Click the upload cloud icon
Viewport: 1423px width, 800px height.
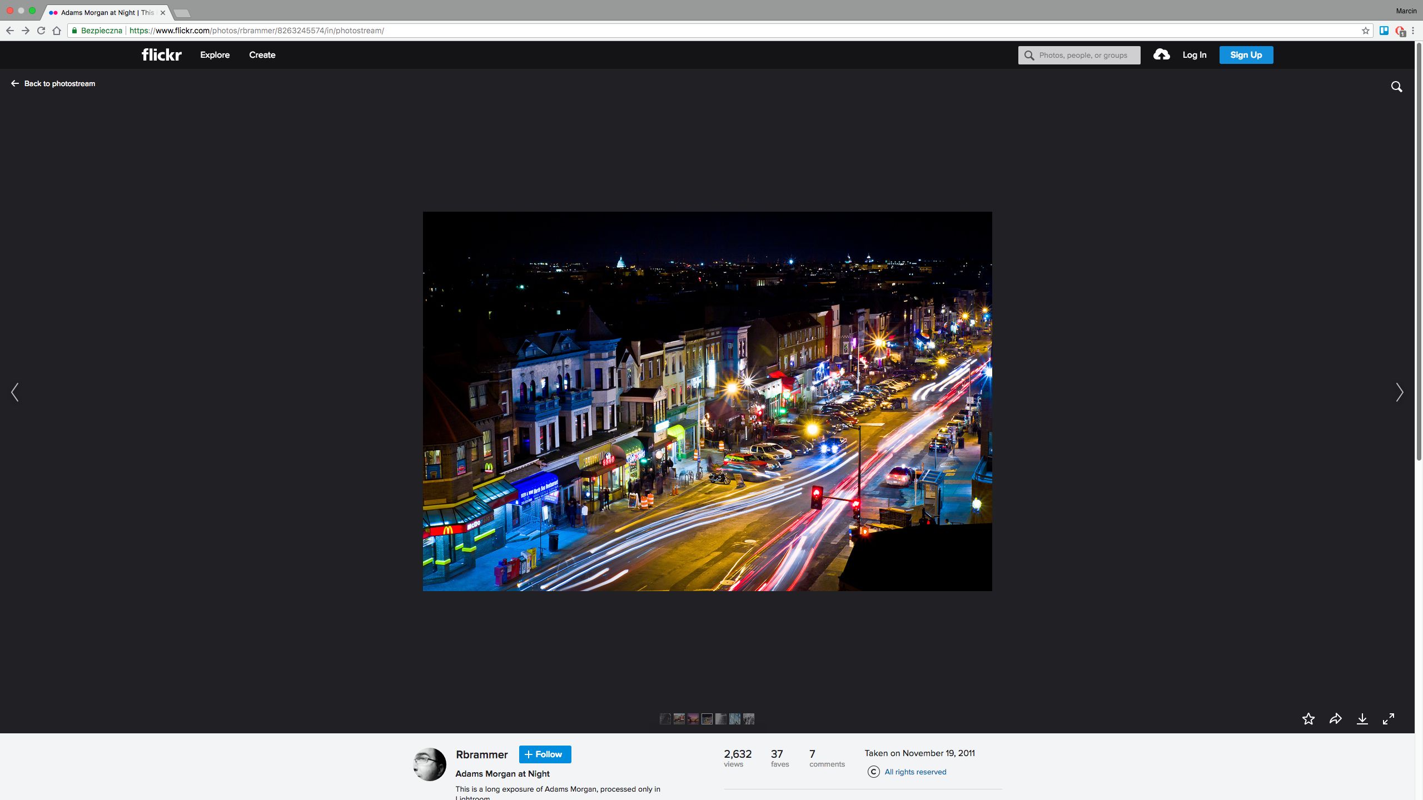pyautogui.click(x=1161, y=54)
